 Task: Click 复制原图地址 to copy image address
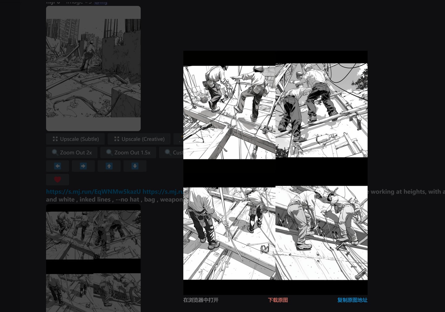pyautogui.click(x=352, y=300)
